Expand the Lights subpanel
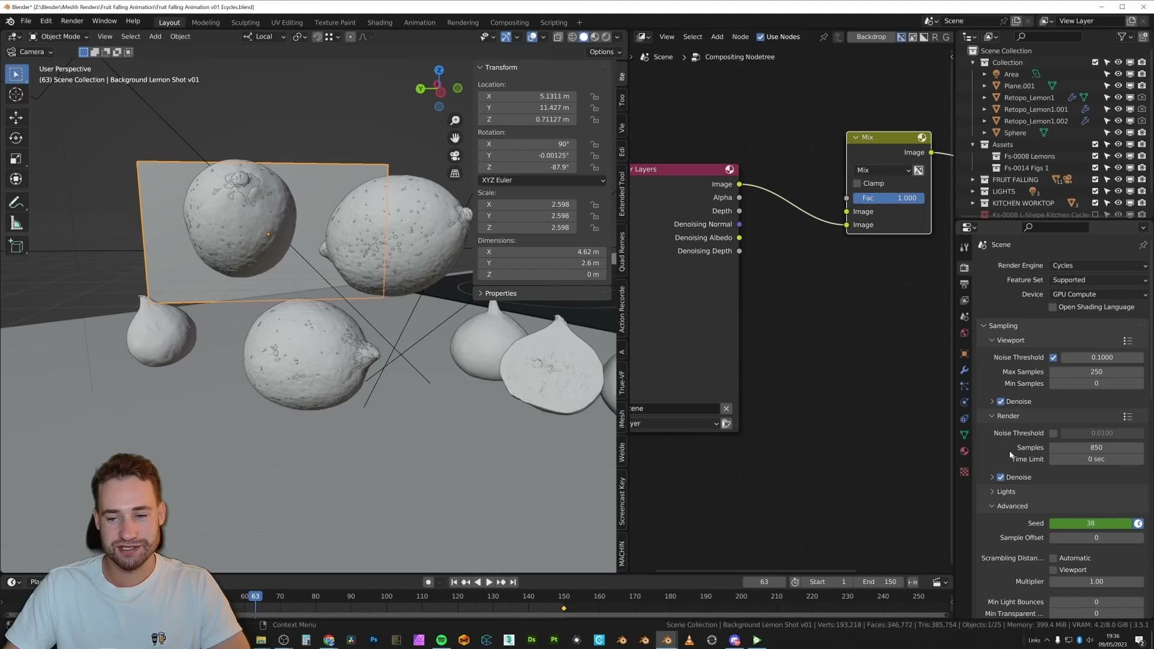The width and height of the screenshot is (1154, 649). 1006,492
